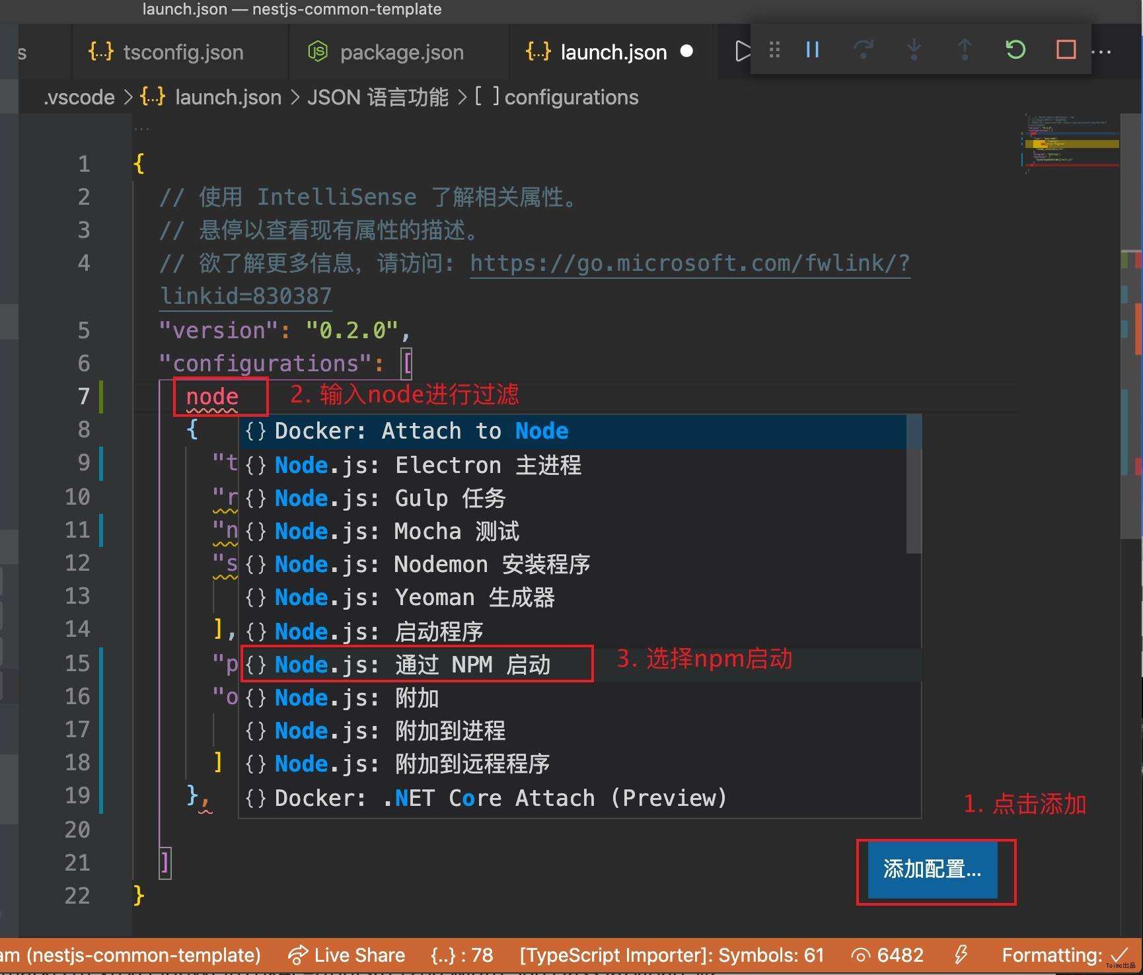Click the typed node text on line 7
Screen dimensions: 1143x975
pos(212,396)
